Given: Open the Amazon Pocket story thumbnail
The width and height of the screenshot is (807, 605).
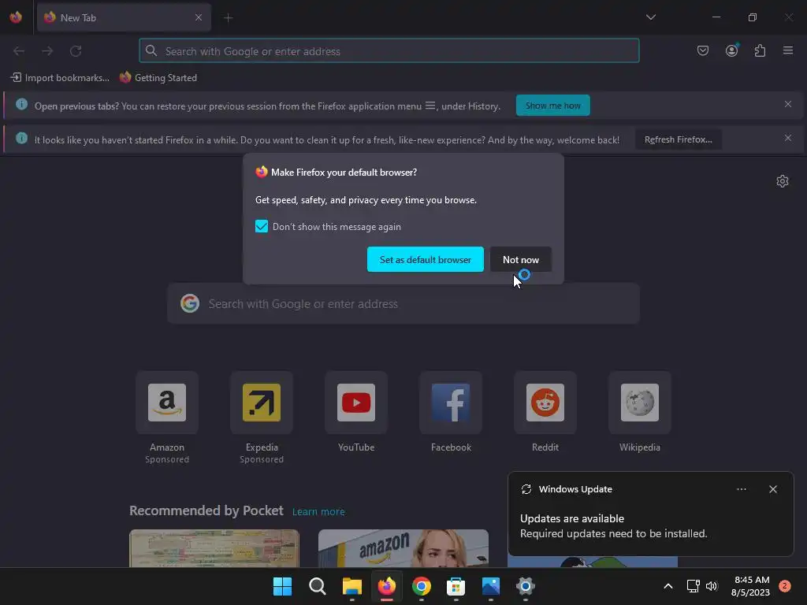Looking at the screenshot, I should 403,548.
